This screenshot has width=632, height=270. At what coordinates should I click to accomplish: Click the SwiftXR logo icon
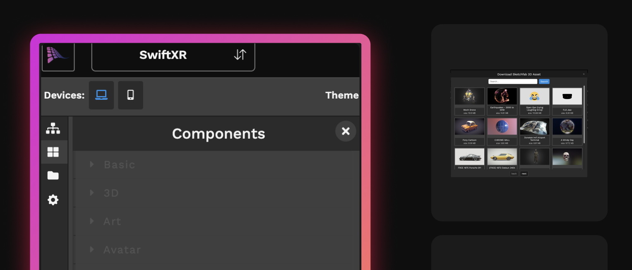click(58, 55)
